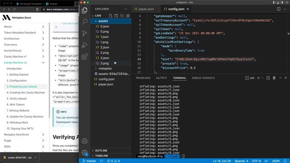
Task: Add a new terminal with plus icon
Action: coord(259,78)
